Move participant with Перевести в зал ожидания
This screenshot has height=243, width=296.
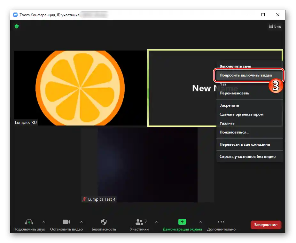click(x=245, y=144)
